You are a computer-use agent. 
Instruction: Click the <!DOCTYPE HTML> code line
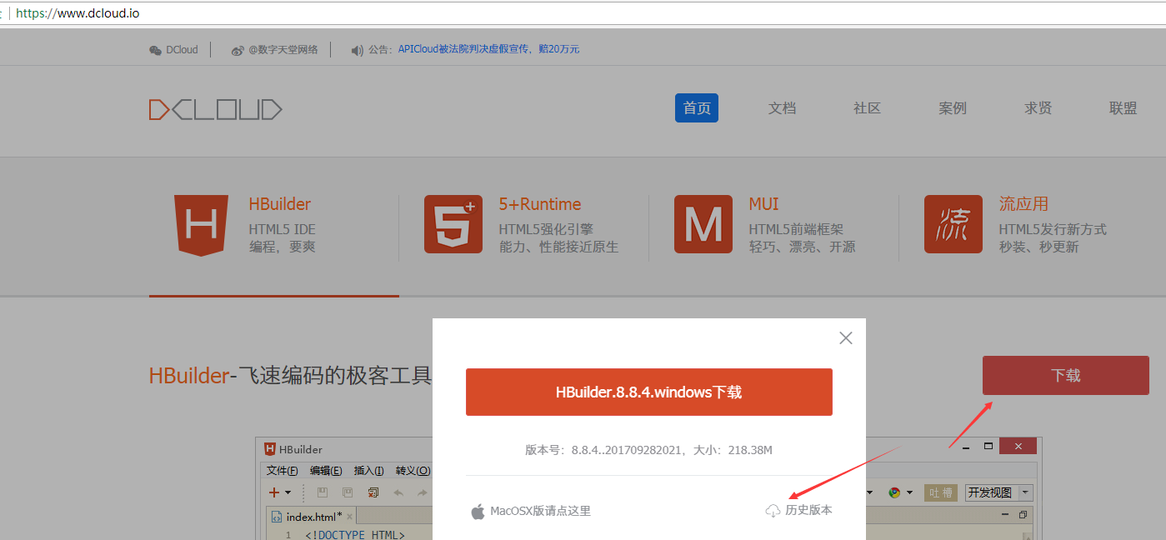click(355, 535)
